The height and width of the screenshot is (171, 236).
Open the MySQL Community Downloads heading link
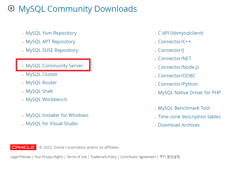[78, 9]
